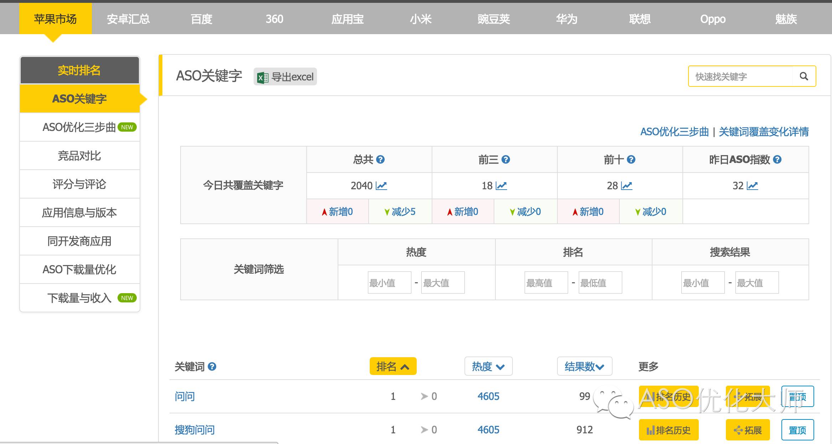Click 置顶 button in 搜狗问问 row

(798, 430)
